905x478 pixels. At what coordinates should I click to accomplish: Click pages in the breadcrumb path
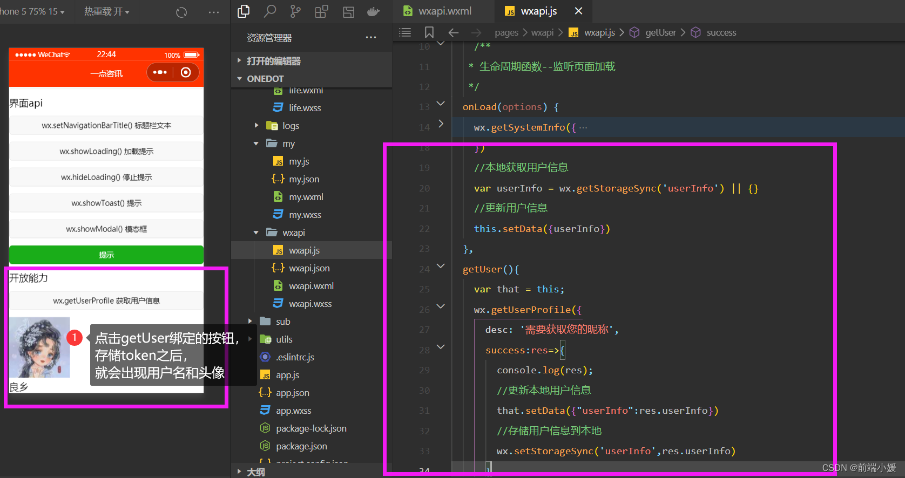(x=506, y=32)
